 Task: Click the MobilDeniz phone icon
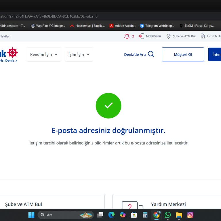pyautogui.click(x=142, y=36)
